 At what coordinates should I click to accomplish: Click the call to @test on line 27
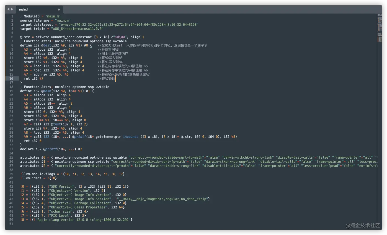[57, 124]
